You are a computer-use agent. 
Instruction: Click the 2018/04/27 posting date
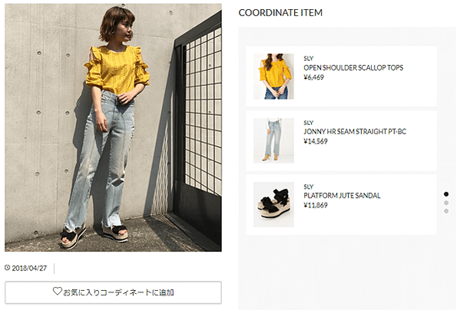coord(29,268)
